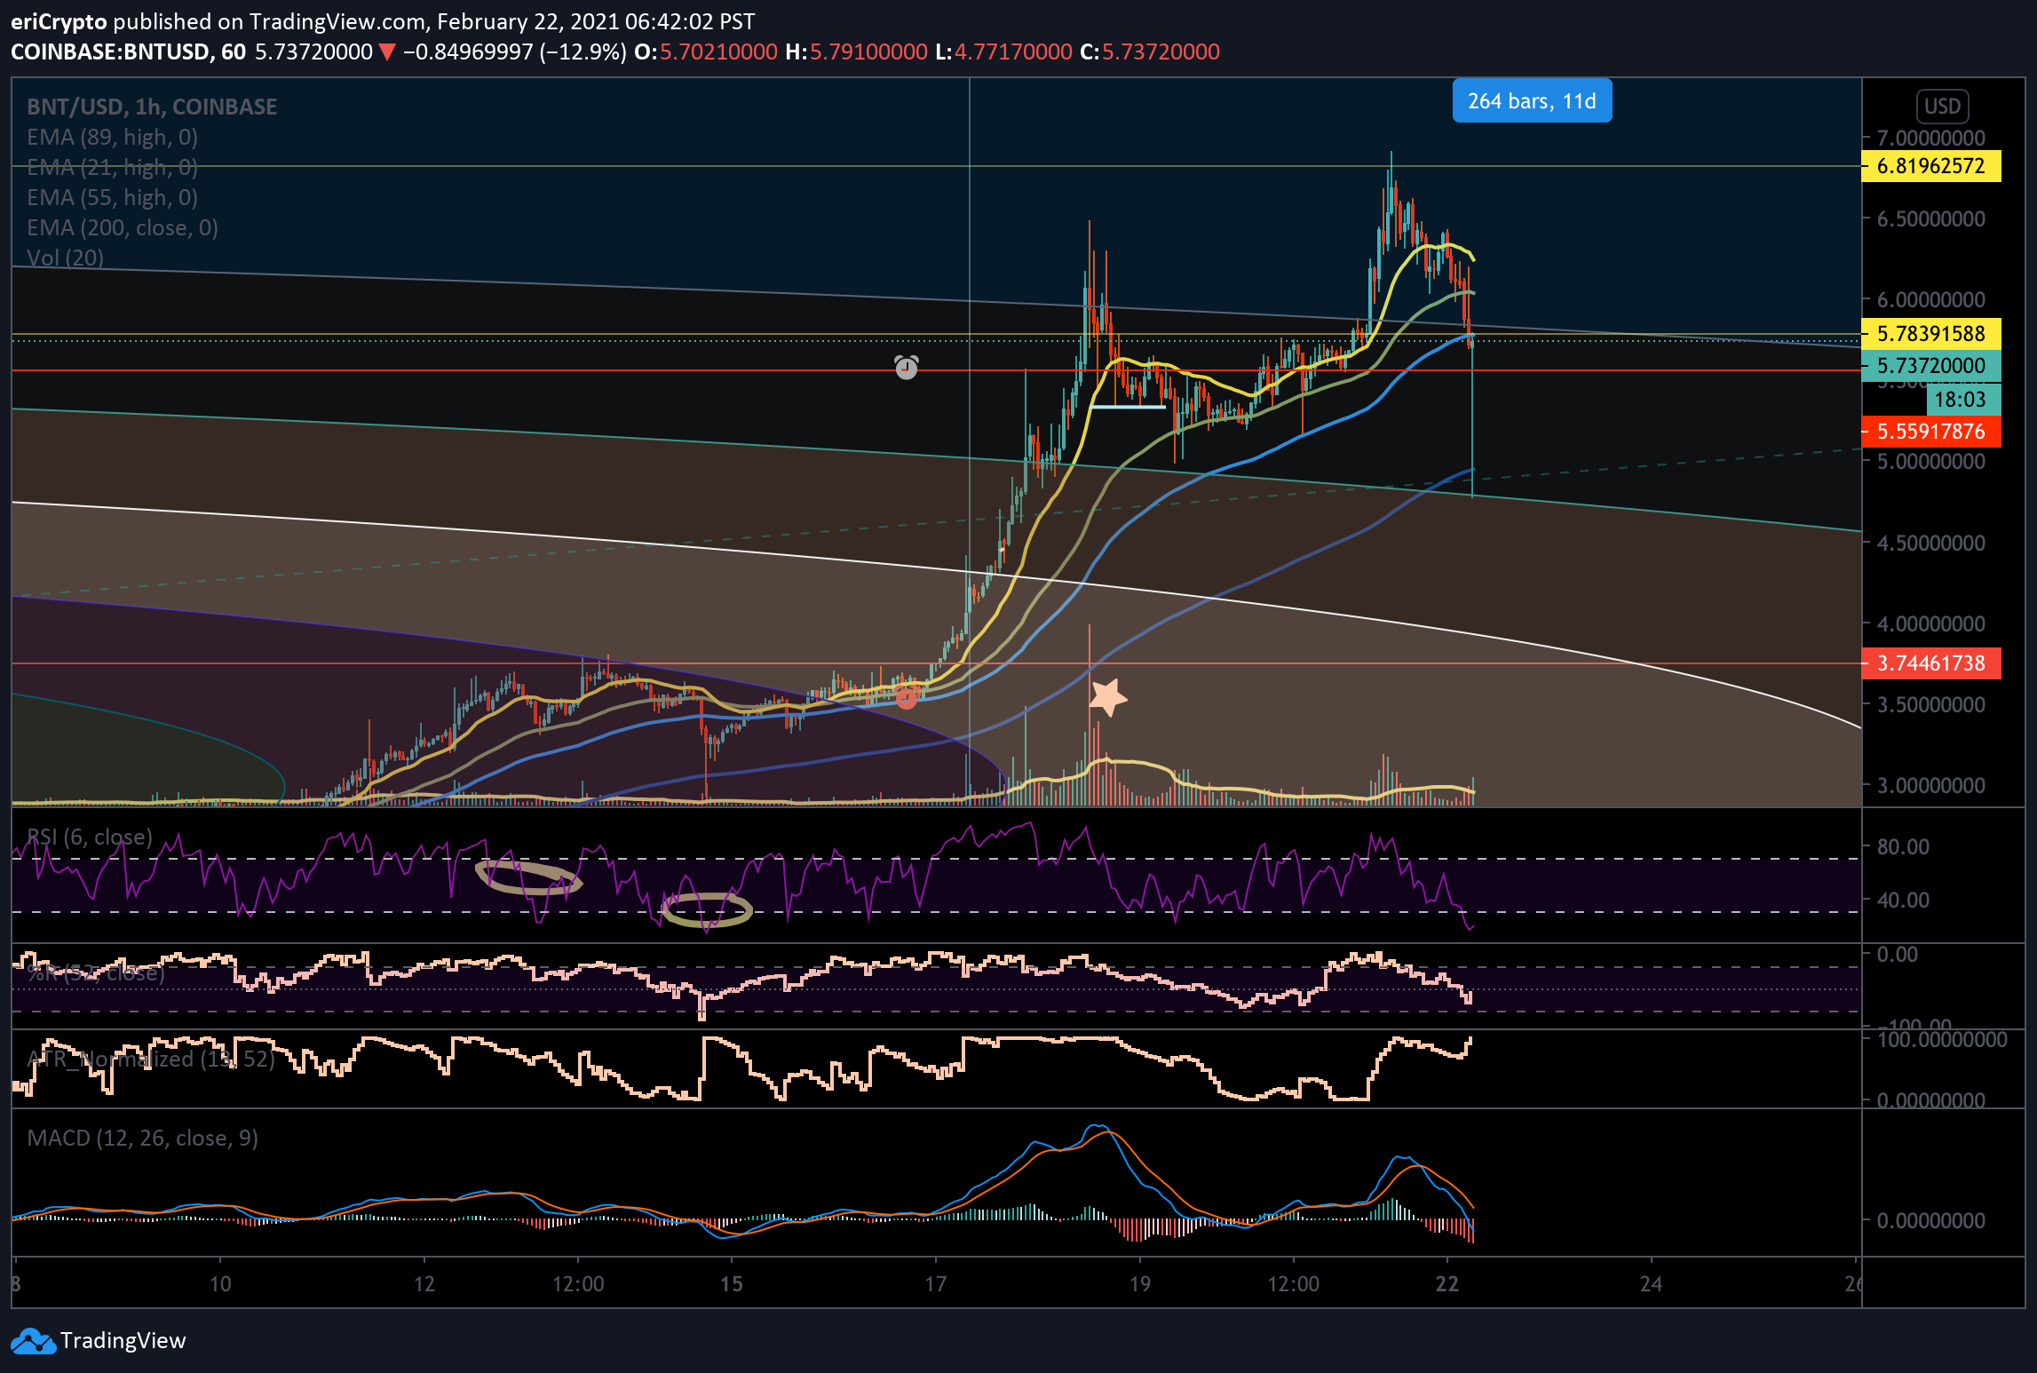The width and height of the screenshot is (2037, 1373).
Task: Select the 5.55917876 red price label
Action: click(1930, 432)
